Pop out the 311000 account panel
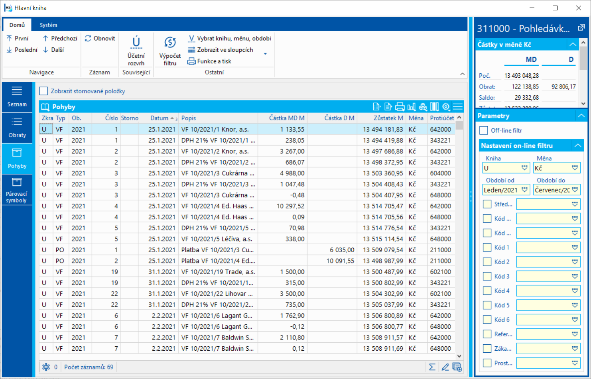Image resolution: width=591 pixels, height=379 pixels. click(581, 28)
